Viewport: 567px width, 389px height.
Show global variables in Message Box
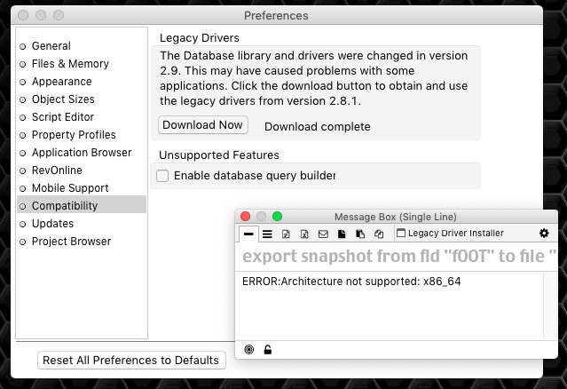click(x=304, y=234)
